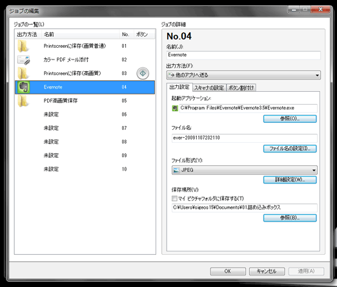Select the 未設定 job numbered 06
Screen dimensions: 337x287
tap(85, 114)
